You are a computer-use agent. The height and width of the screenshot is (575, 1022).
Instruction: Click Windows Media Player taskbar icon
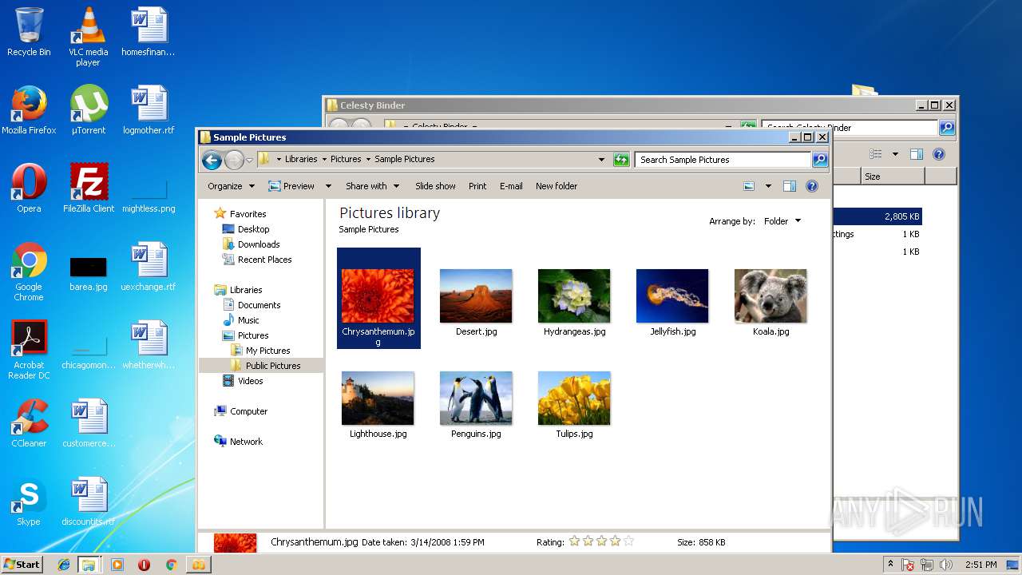[117, 565]
